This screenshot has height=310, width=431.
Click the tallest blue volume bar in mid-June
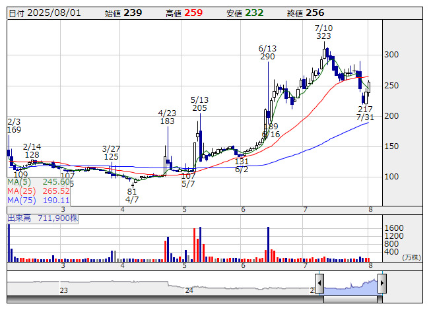coord(268,245)
